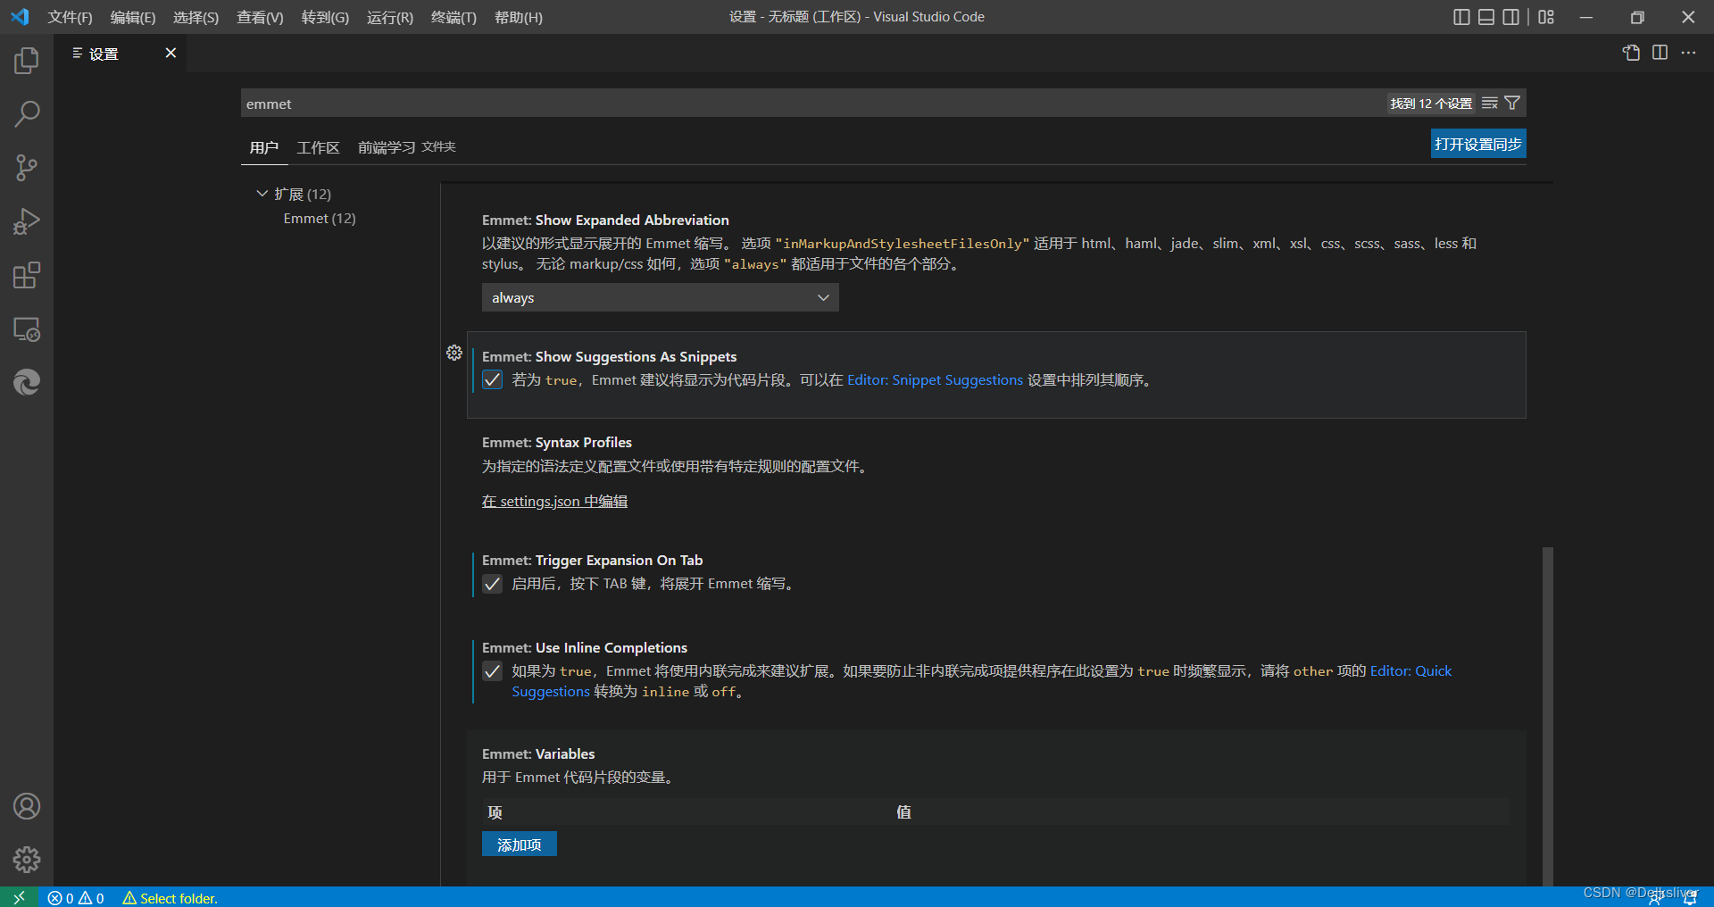Open the Search view in activity bar
Image resolution: width=1714 pixels, height=907 pixels.
[27, 114]
